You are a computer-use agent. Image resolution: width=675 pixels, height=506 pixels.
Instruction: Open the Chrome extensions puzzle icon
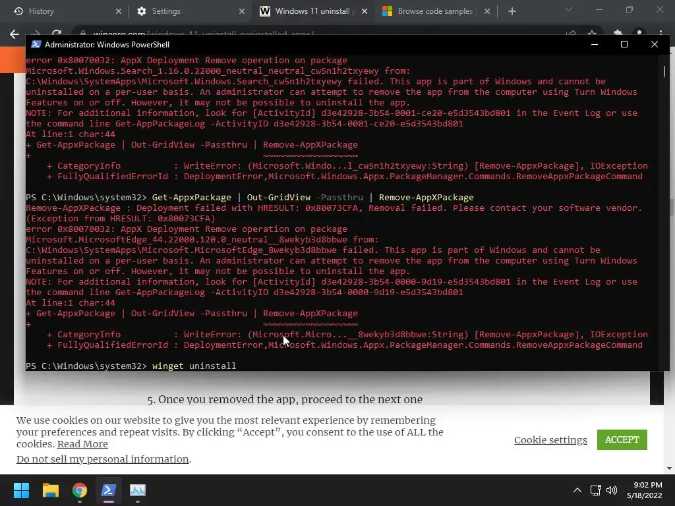coord(618,33)
